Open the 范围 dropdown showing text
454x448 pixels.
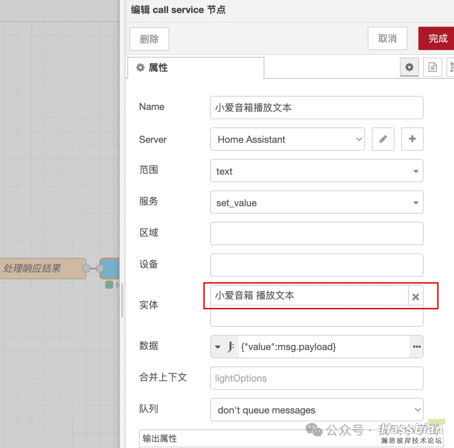coord(316,171)
